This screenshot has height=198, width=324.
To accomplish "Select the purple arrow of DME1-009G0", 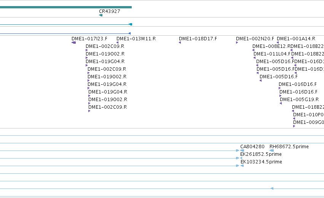I will pos(294,126).
